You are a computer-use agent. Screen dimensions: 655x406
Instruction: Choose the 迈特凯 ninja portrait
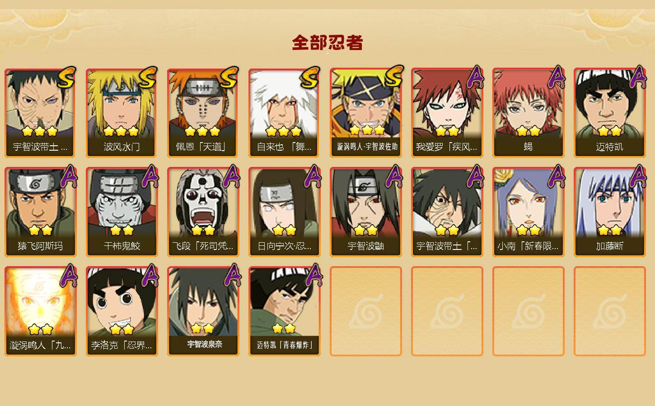pyautogui.click(x=609, y=113)
